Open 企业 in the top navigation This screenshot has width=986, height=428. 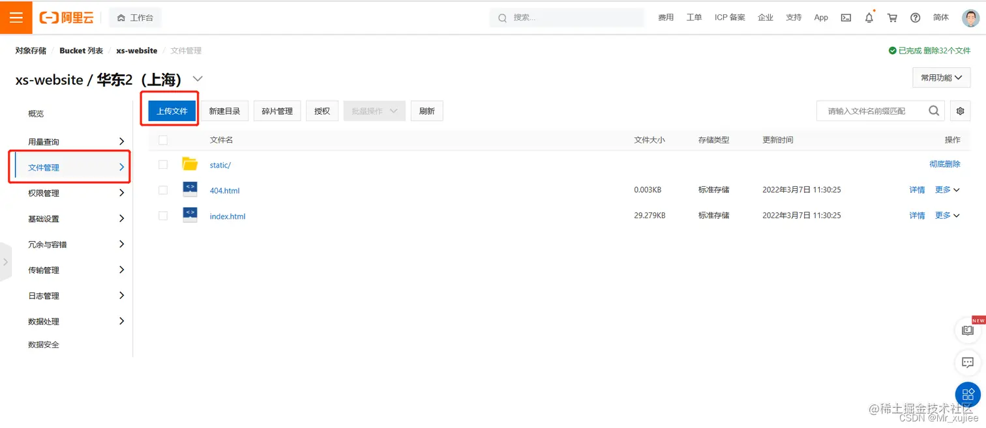coord(766,18)
